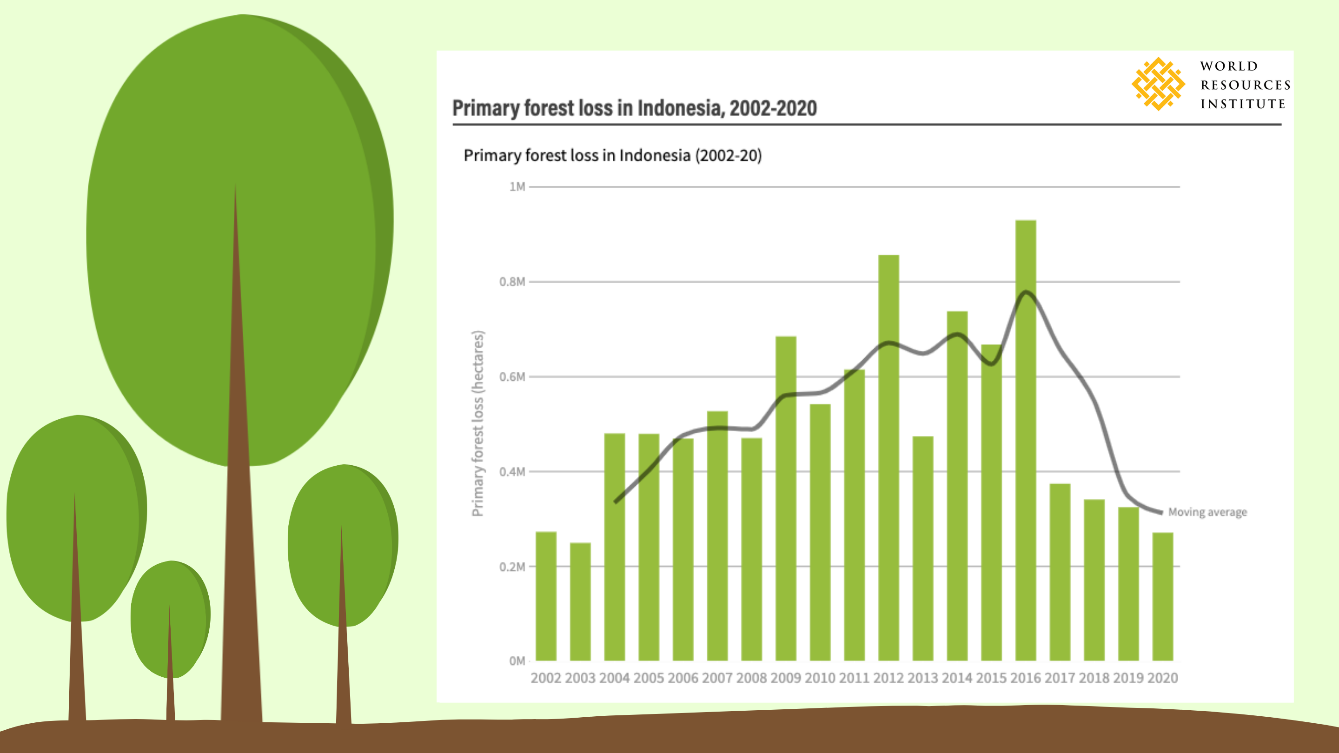Click the '1M' y-axis label
This screenshot has width=1339, height=753.
pos(517,186)
